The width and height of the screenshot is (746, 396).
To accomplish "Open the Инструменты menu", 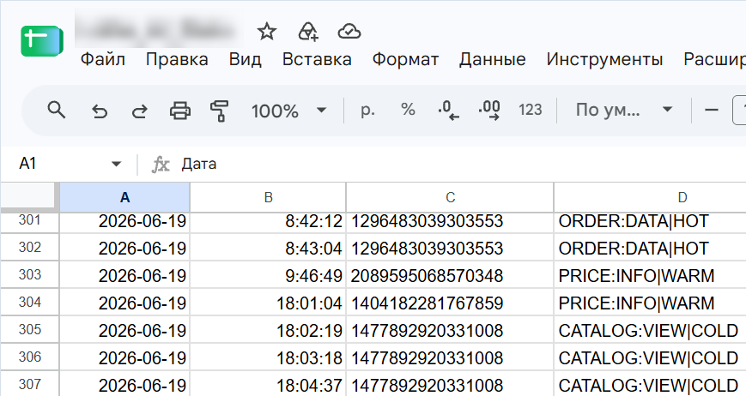I will click(x=604, y=60).
